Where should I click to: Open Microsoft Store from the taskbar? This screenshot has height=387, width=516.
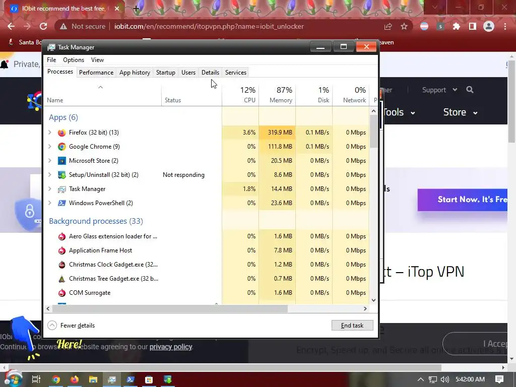point(149,379)
